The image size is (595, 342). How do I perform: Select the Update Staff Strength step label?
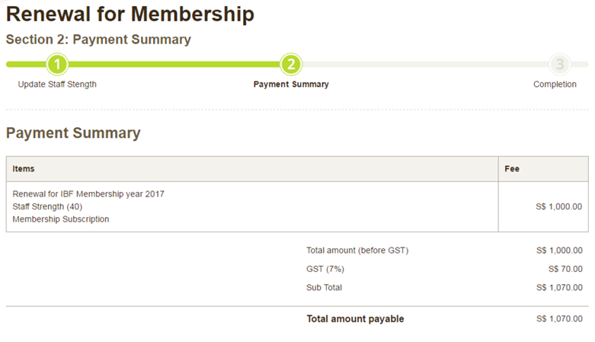[x=57, y=85]
